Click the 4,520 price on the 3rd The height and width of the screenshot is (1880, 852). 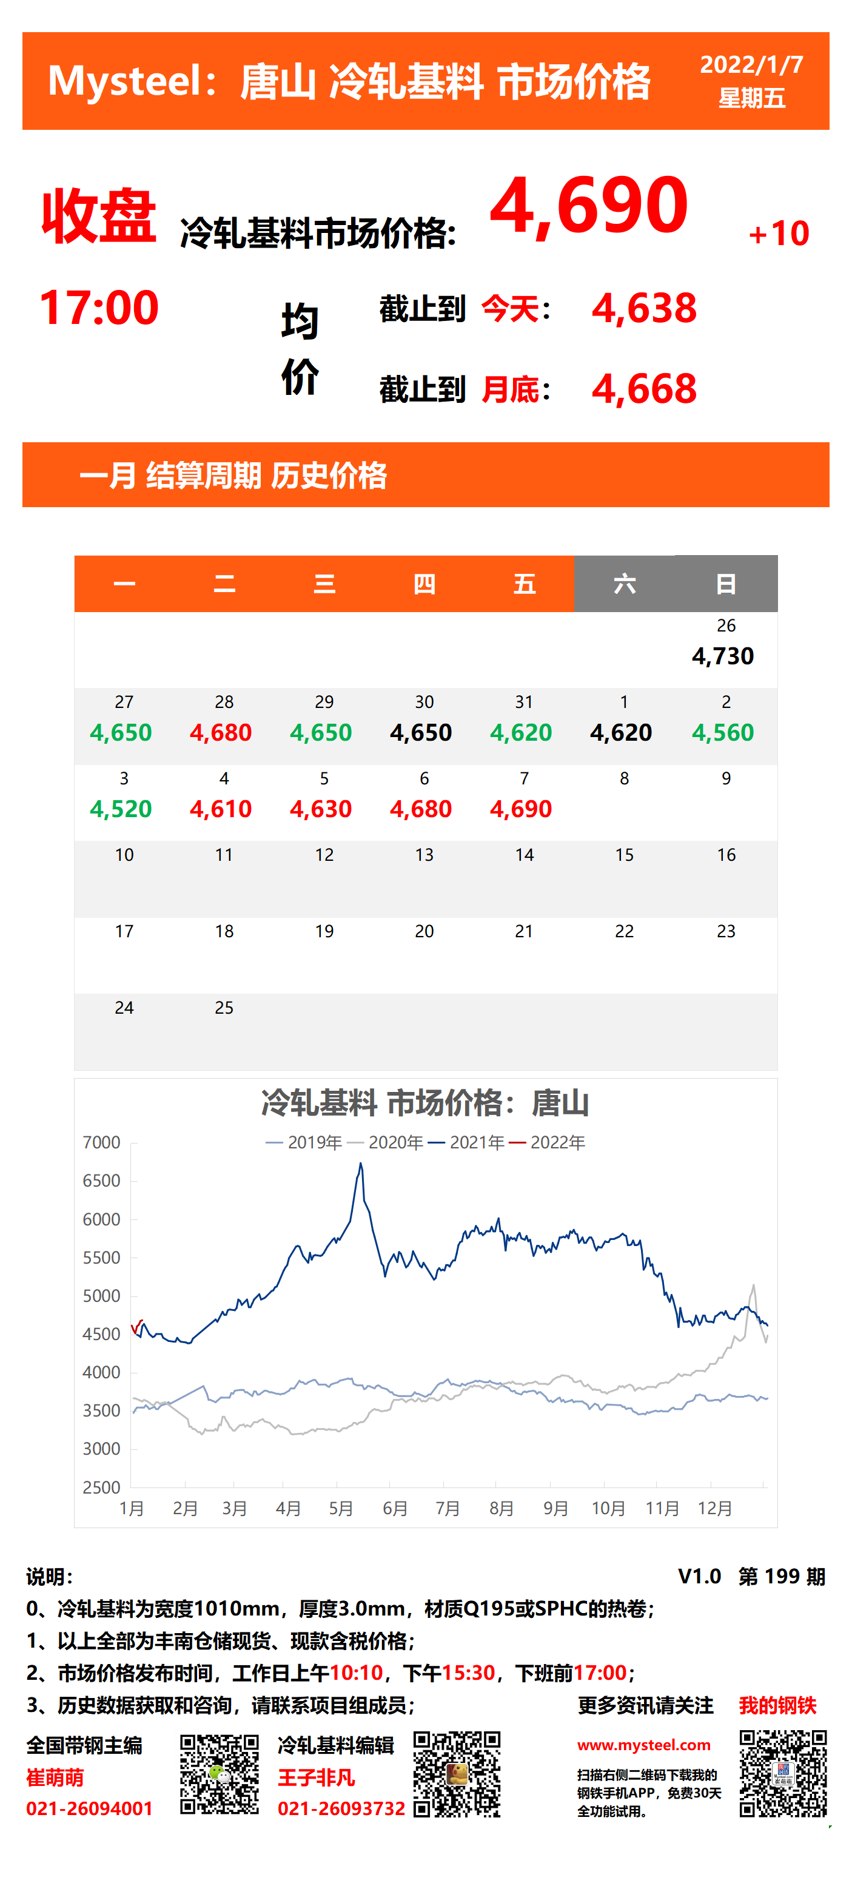click(121, 809)
